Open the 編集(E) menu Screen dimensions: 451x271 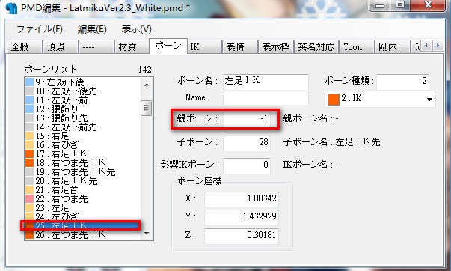tap(92, 29)
